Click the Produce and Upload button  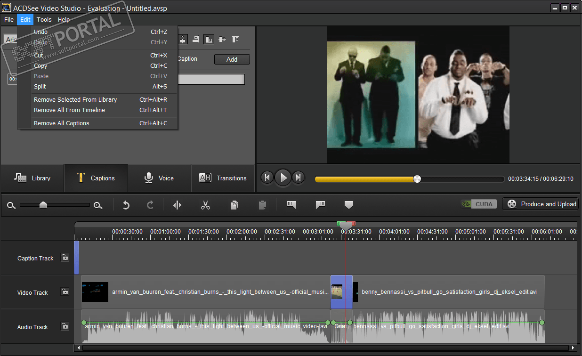click(540, 204)
